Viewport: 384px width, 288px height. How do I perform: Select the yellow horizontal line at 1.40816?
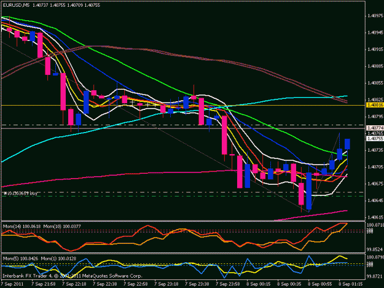tap(183, 105)
